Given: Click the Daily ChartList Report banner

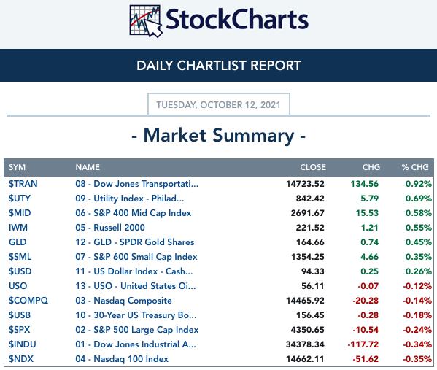Looking at the screenshot, I should click(219, 66).
